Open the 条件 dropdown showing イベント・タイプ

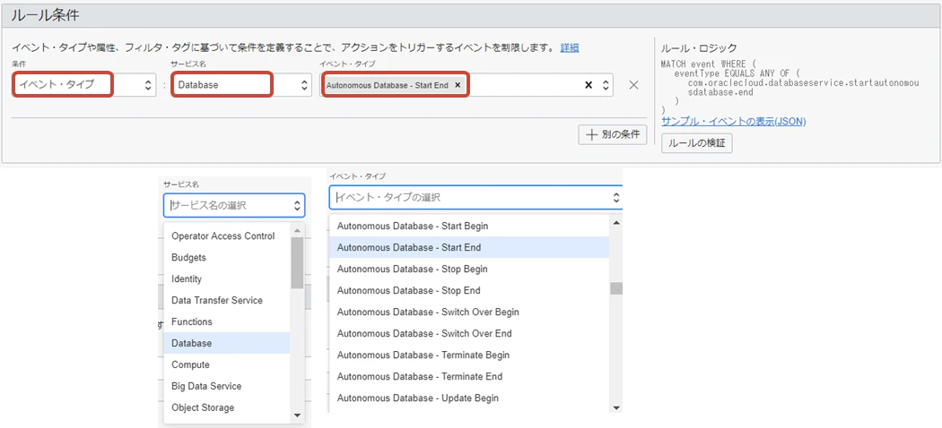[84, 85]
